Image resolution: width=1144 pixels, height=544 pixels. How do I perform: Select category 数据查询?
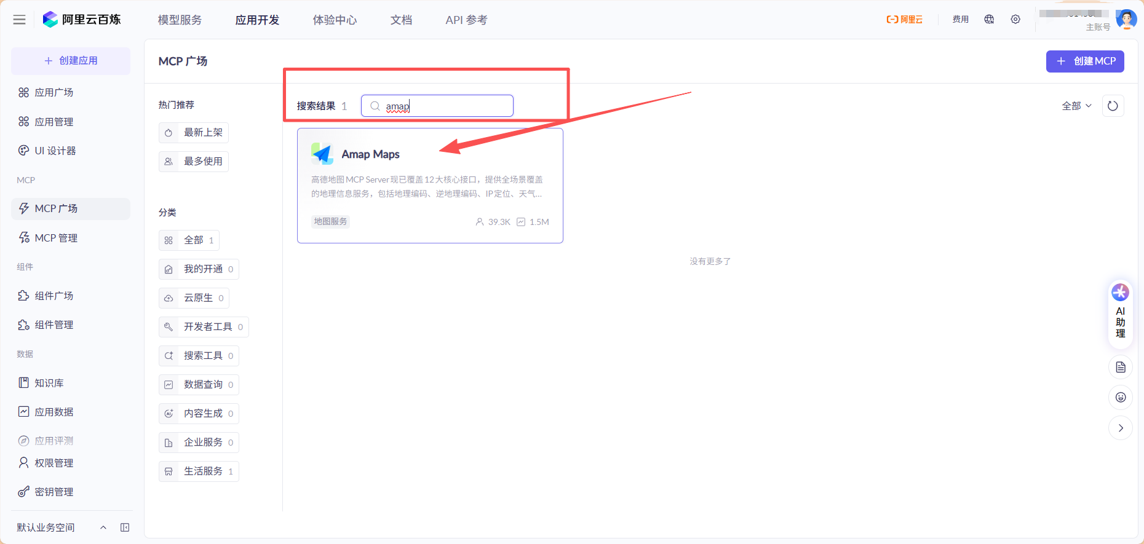coord(199,385)
